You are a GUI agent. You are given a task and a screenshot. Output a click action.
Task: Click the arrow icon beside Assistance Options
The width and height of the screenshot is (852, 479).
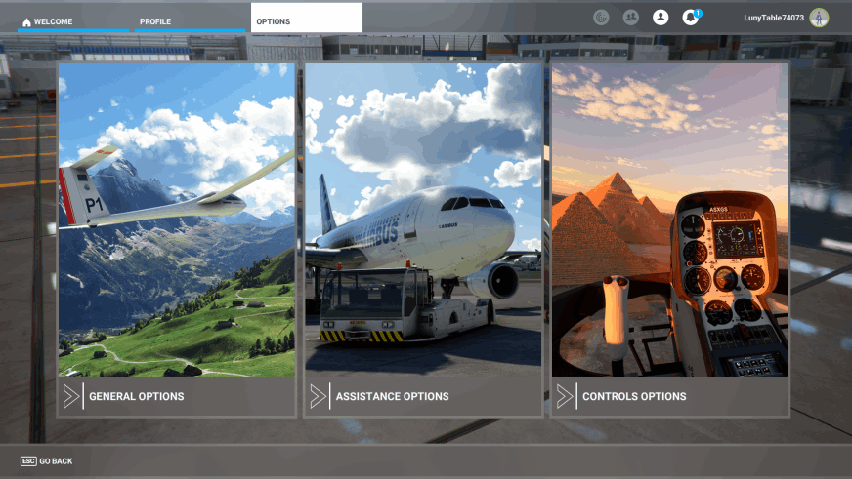tap(318, 396)
